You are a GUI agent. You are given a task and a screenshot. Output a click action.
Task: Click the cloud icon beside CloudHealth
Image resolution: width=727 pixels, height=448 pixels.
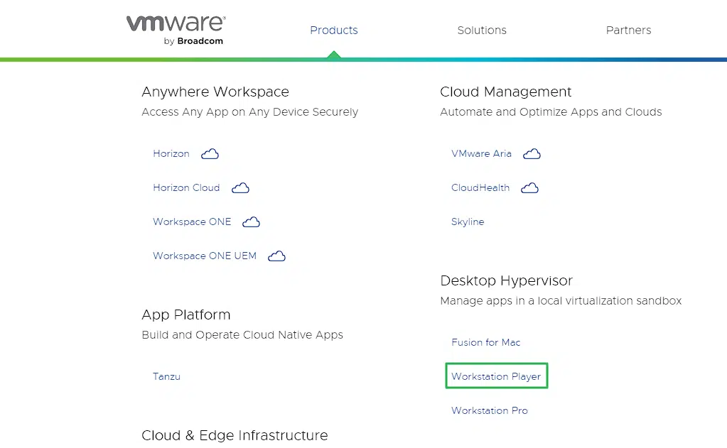click(529, 187)
